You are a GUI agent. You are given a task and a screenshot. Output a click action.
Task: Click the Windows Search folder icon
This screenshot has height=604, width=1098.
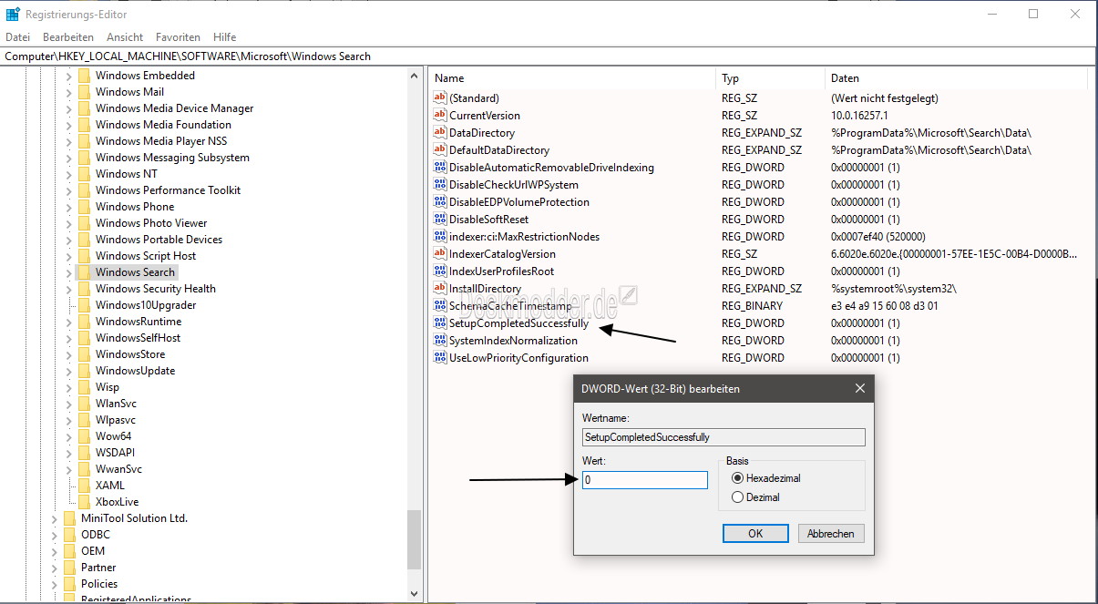(x=84, y=272)
